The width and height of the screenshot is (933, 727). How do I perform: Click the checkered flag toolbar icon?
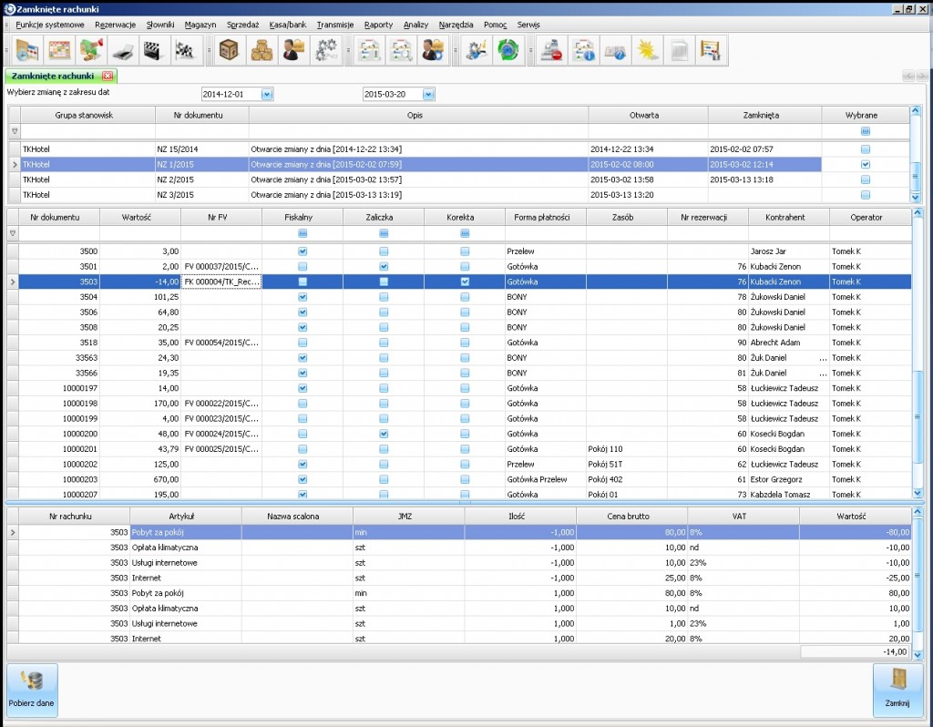(x=186, y=51)
